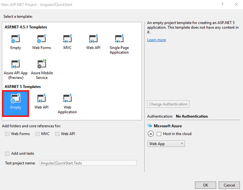Enable the Add unit tests checkbox
Screen dimensions: 243x190
(7, 154)
